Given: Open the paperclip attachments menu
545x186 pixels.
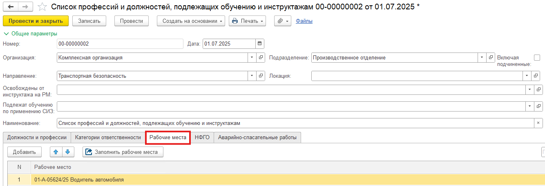Looking at the screenshot, I should (282, 21).
